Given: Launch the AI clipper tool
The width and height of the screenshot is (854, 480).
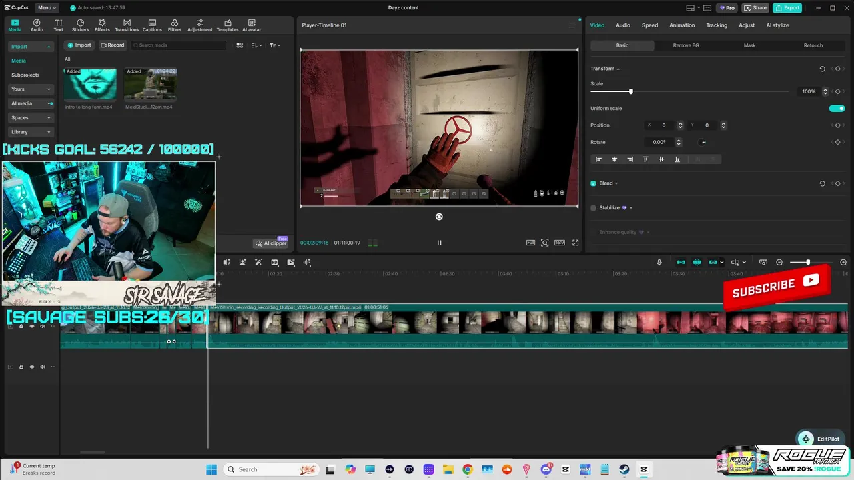Looking at the screenshot, I should click(x=272, y=243).
